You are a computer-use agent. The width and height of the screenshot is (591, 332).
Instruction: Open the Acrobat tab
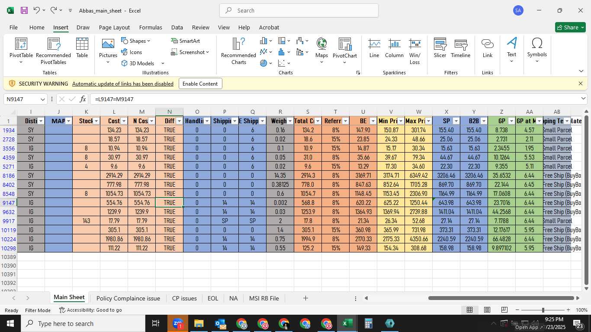click(x=269, y=27)
